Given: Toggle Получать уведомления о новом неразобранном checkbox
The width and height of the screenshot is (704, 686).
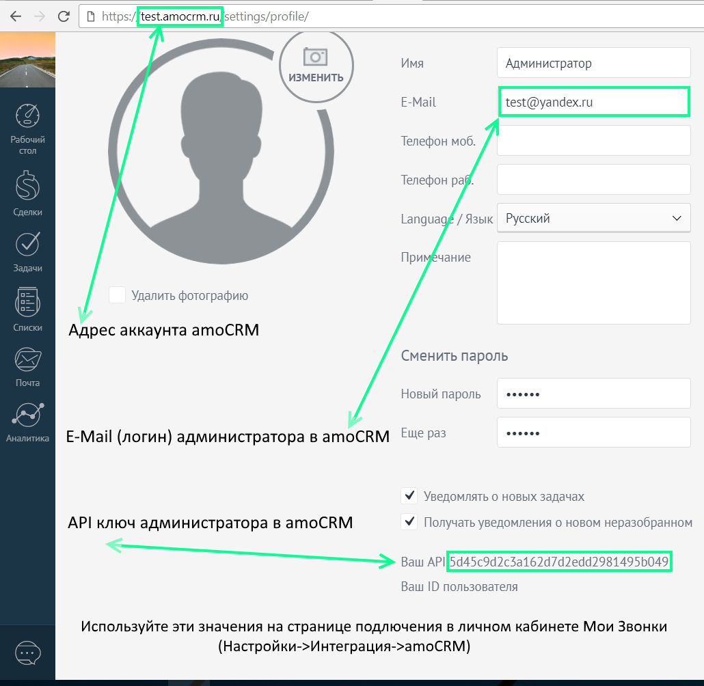Looking at the screenshot, I should click(409, 522).
